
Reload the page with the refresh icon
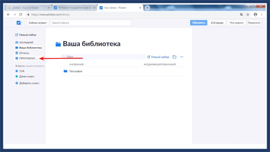point(21,15)
